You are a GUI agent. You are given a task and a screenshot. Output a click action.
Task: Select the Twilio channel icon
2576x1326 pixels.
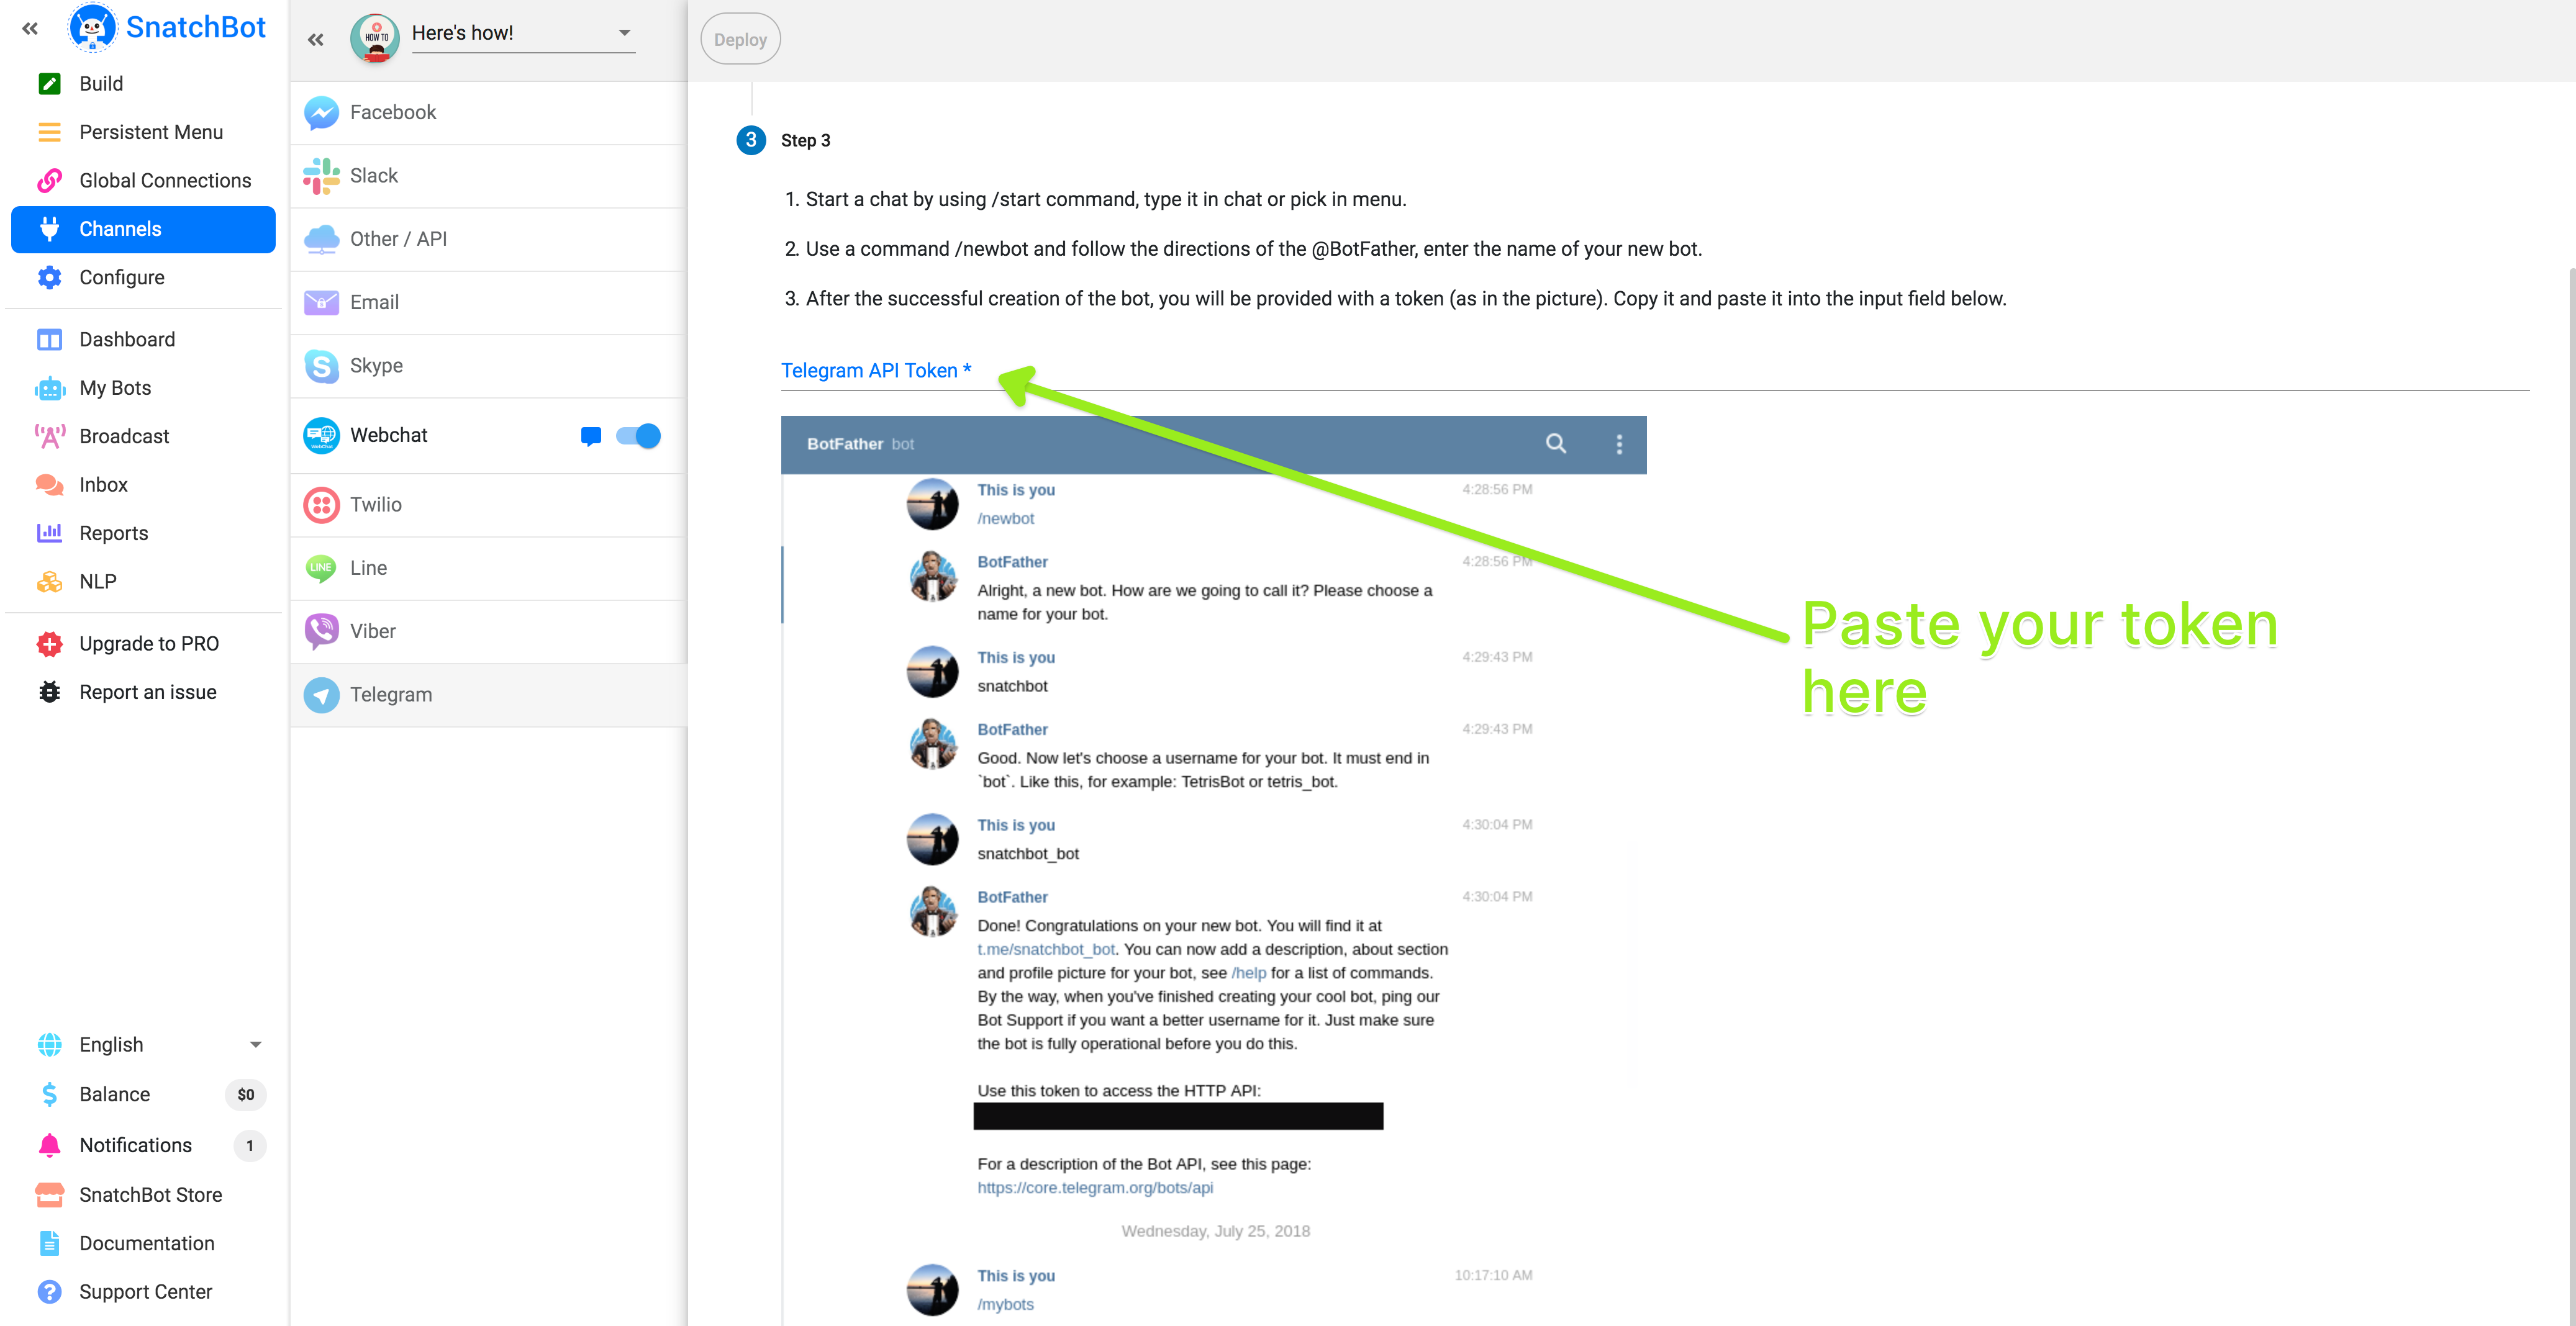click(321, 505)
